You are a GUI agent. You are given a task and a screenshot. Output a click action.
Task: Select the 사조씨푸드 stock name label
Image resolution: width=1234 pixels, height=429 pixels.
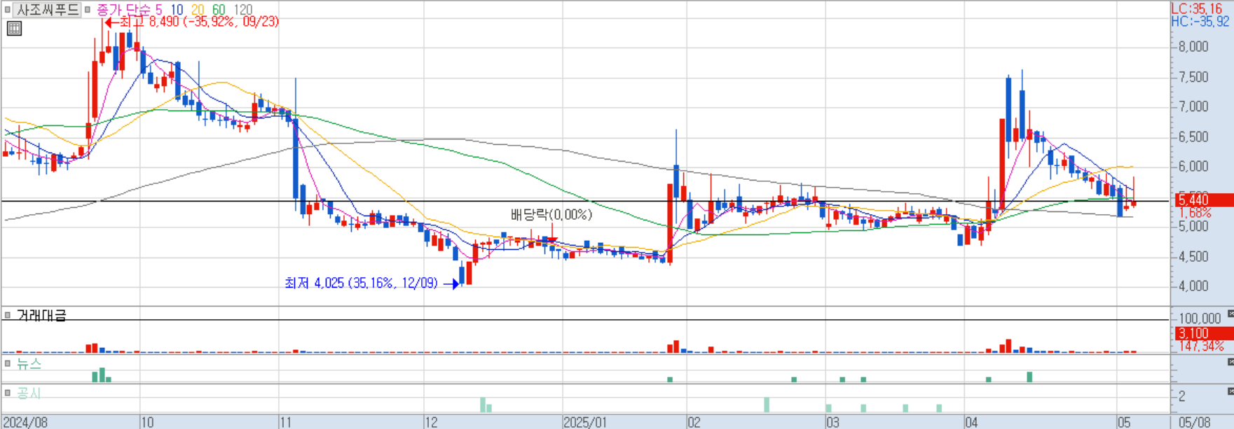click(48, 10)
